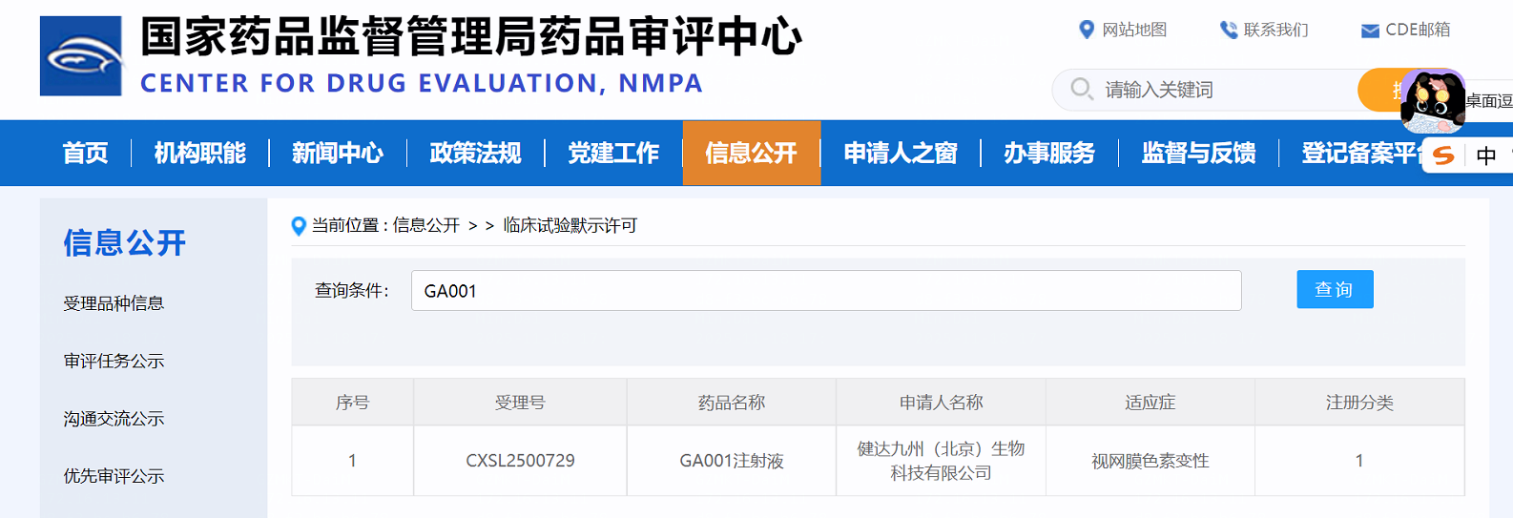Click the magnifier icon in search box
Viewport: 1513px width, 518px height.
1081,89
